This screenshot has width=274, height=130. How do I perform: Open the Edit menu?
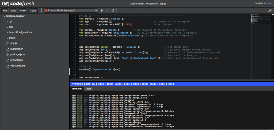(x=13, y=10)
